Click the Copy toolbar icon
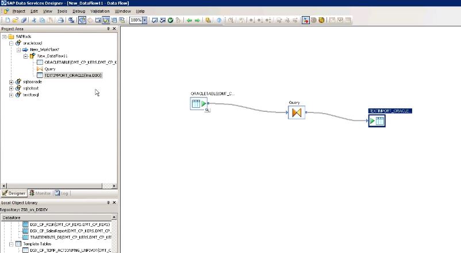Image resolution: width=461 pixels, height=253 pixels. pyautogui.click(x=42, y=20)
